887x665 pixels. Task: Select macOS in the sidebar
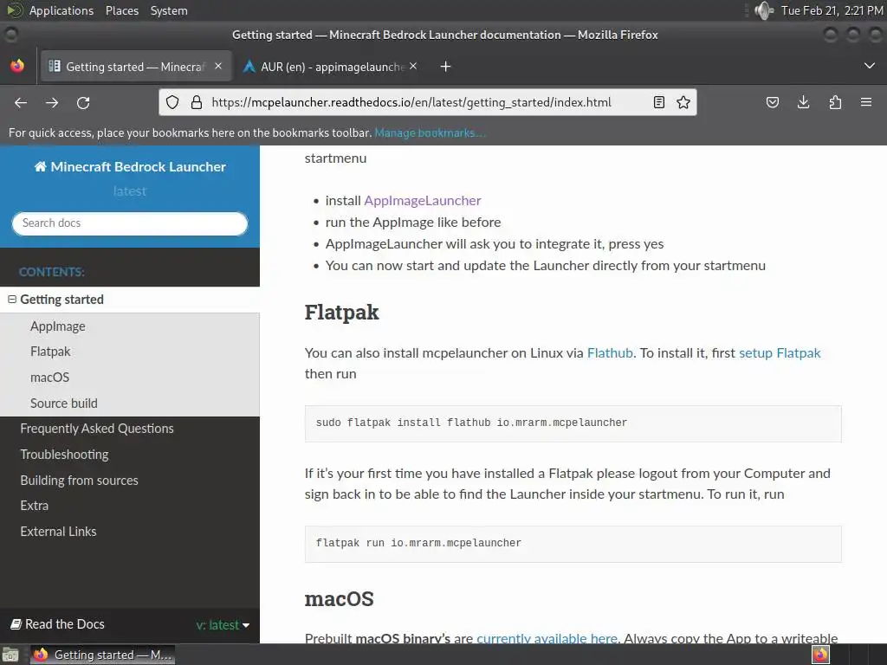click(49, 378)
